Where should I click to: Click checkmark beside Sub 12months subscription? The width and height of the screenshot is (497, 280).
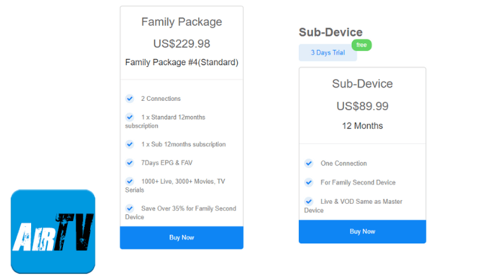(x=130, y=144)
